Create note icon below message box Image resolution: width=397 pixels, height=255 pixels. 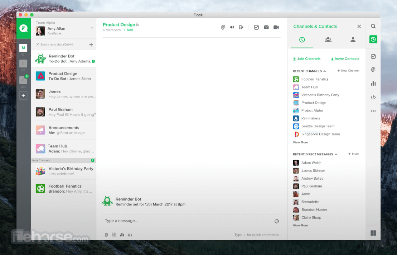click(x=114, y=235)
